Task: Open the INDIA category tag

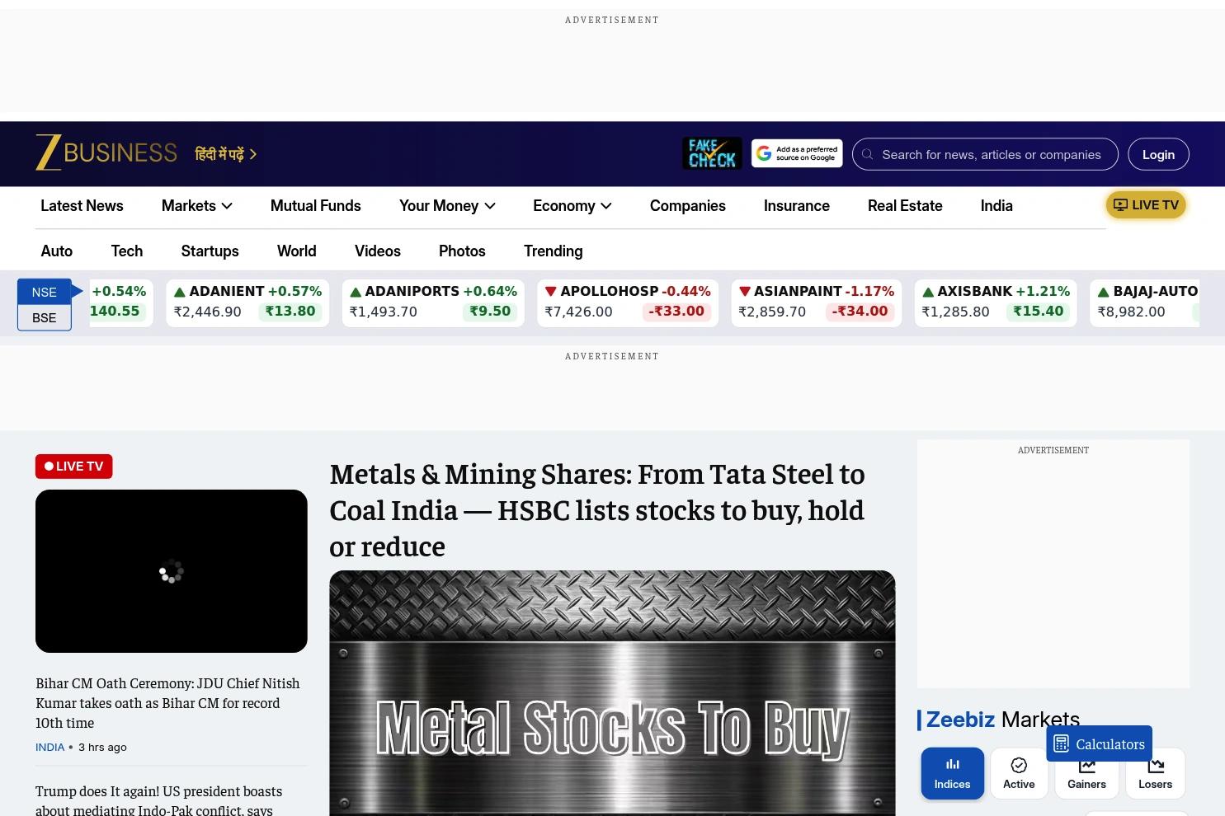Action: (x=49, y=747)
